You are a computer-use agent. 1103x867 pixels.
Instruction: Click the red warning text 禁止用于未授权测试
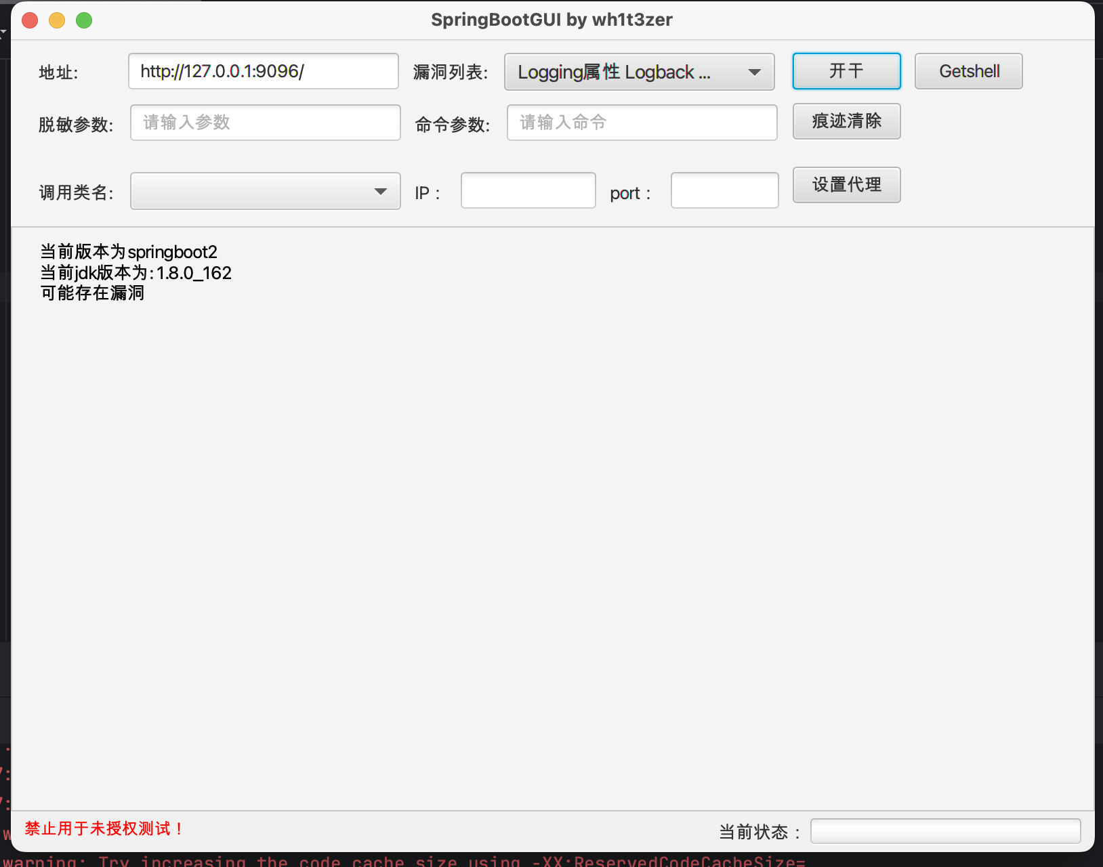click(x=104, y=828)
